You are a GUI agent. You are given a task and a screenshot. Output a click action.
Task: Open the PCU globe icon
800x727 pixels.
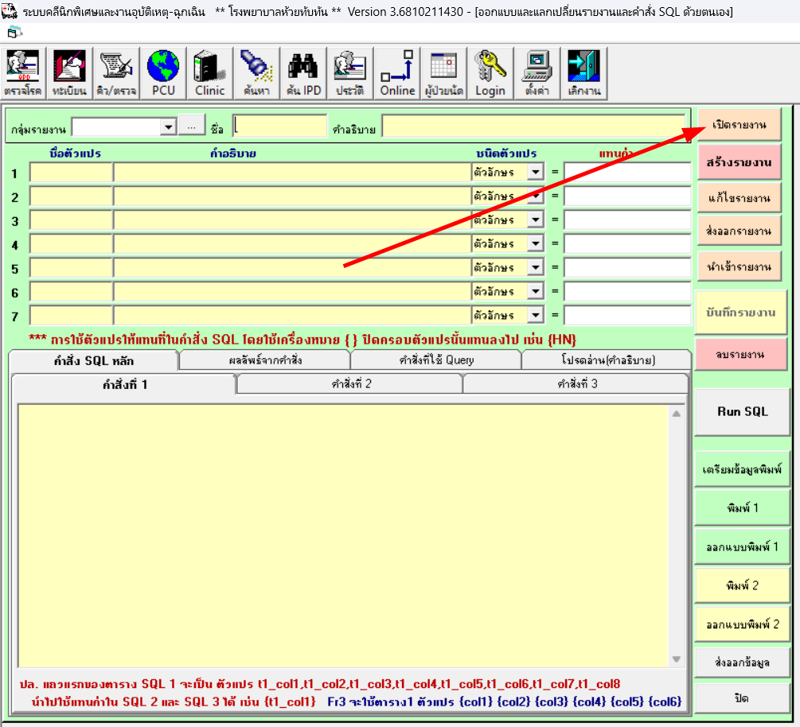pyautogui.click(x=163, y=74)
